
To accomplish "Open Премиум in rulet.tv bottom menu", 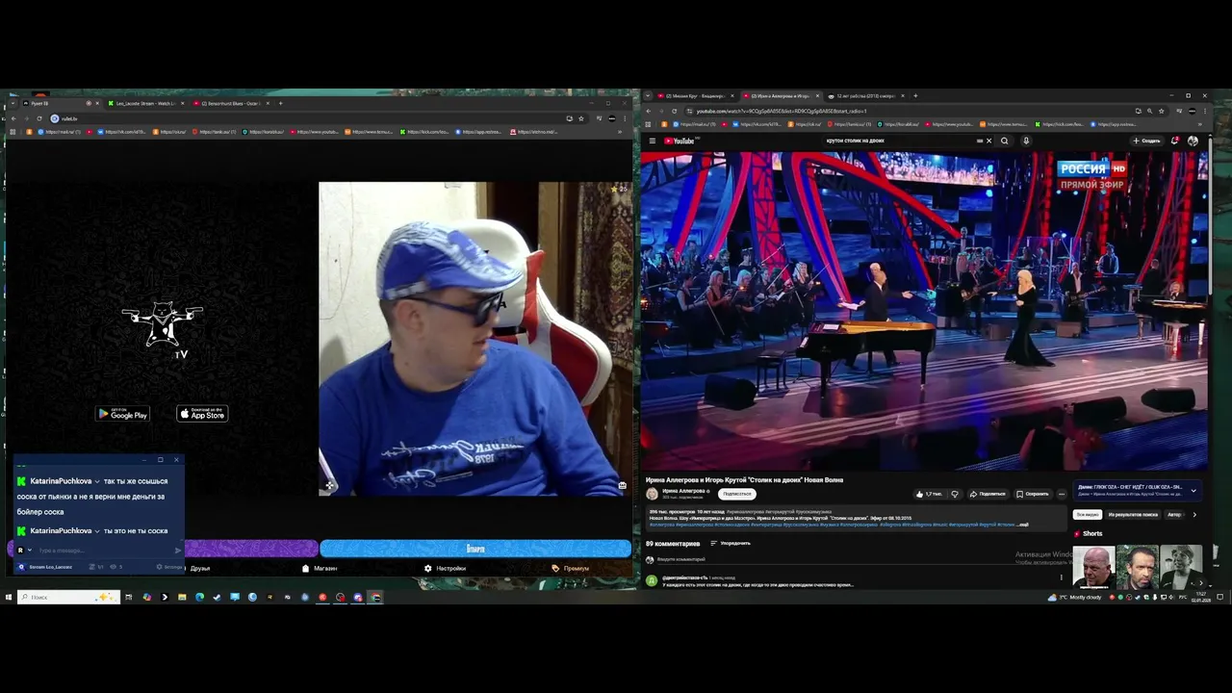I will tap(571, 568).
